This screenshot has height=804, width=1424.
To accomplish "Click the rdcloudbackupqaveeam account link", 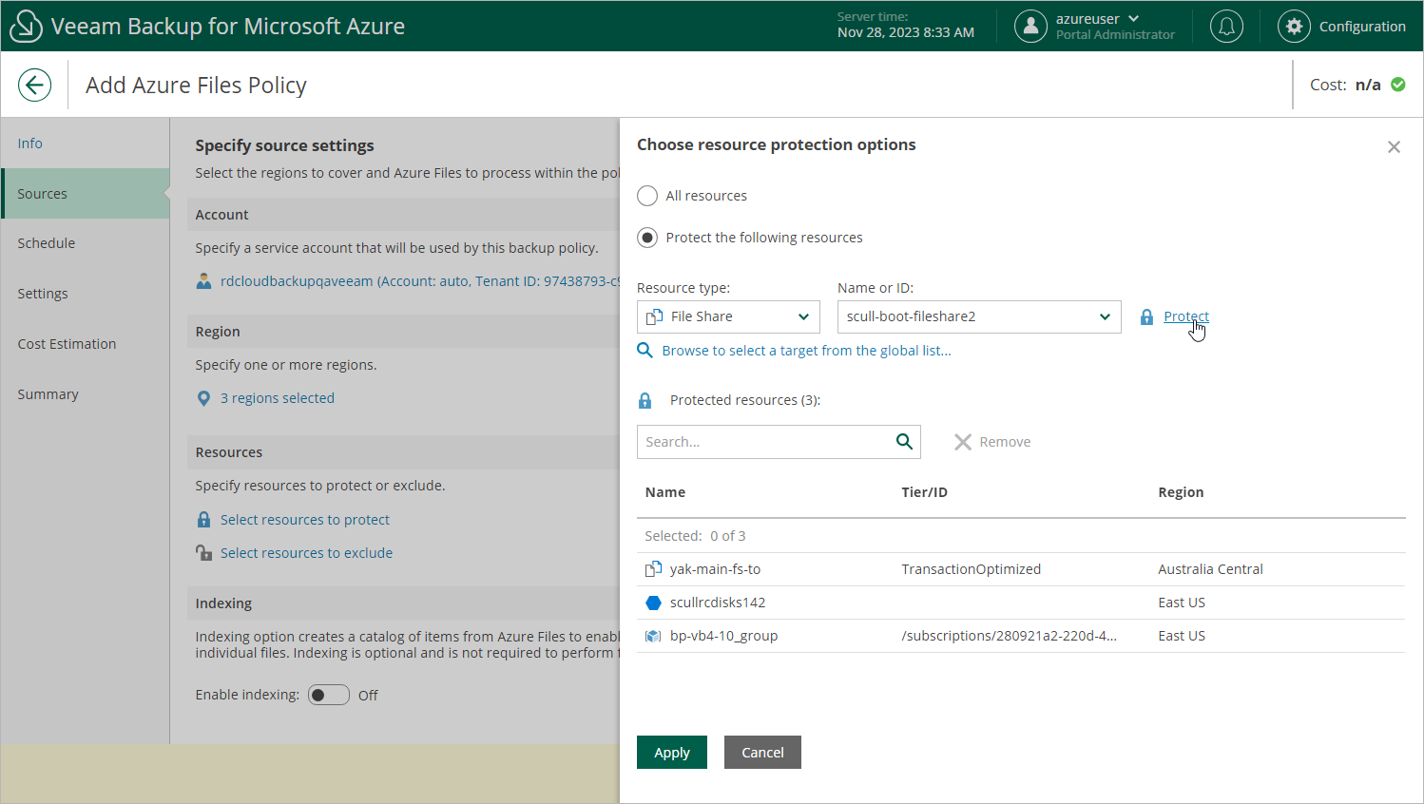I will click(420, 281).
